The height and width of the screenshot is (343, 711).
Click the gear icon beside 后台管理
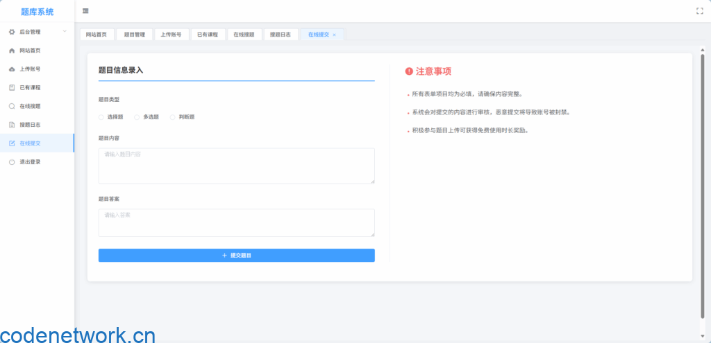coord(12,32)
